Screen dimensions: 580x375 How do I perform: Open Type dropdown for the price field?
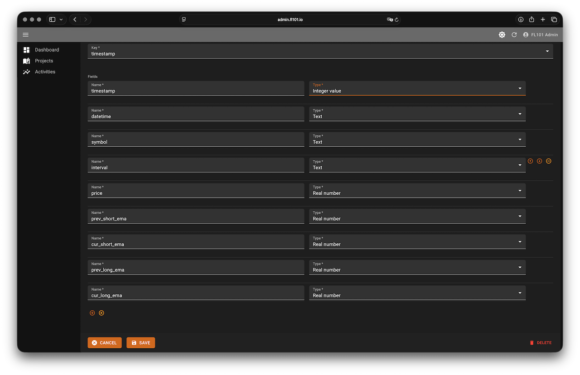417,191
